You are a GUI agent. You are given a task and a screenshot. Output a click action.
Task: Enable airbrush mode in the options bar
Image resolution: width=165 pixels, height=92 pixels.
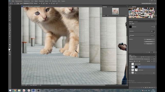tap(54, 3)
